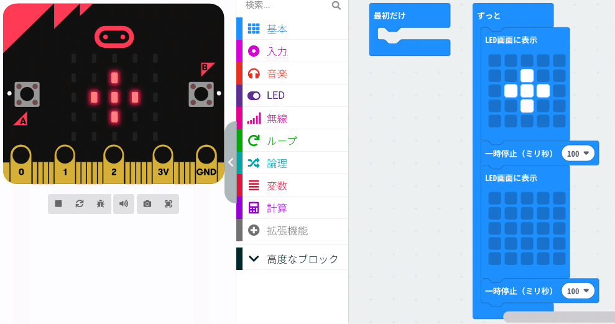Open the first 一時停止 100 dropdown
Image resolution: width=615 pixels, height=324 pixels.
578,154
